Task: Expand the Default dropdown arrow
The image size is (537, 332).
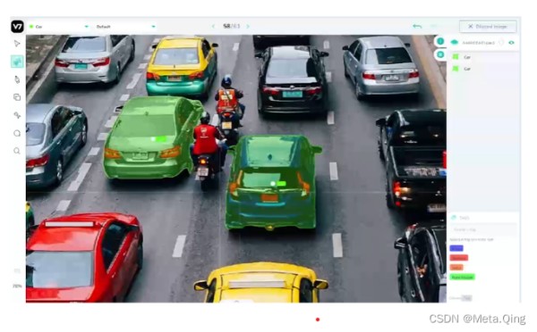Action: [153, 26]
